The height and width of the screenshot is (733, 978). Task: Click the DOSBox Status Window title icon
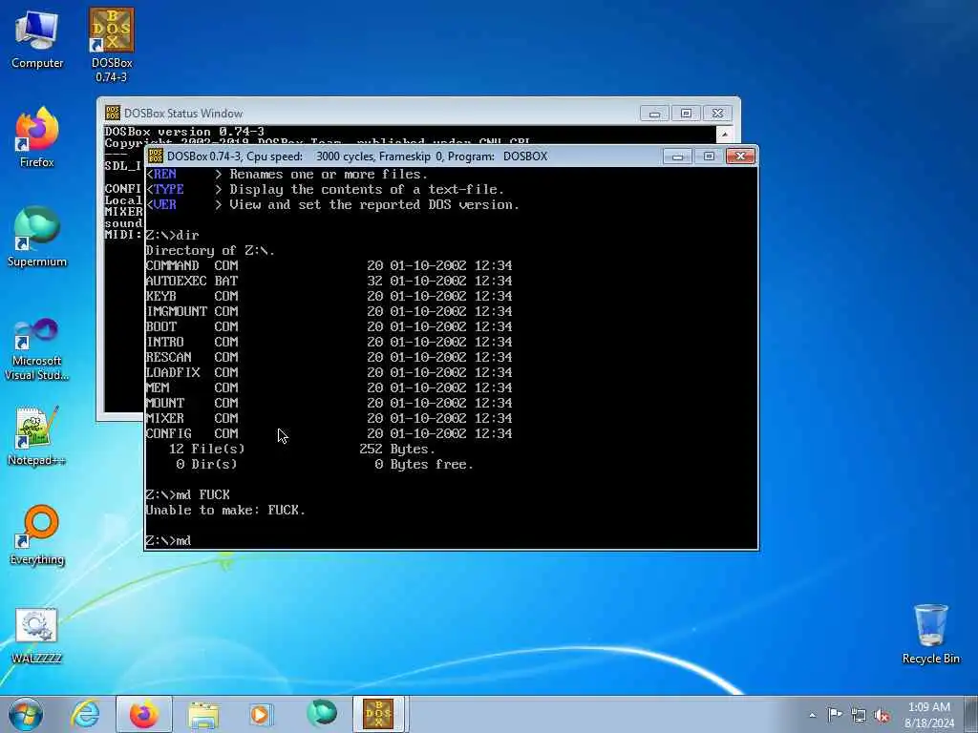pos(113,113)
